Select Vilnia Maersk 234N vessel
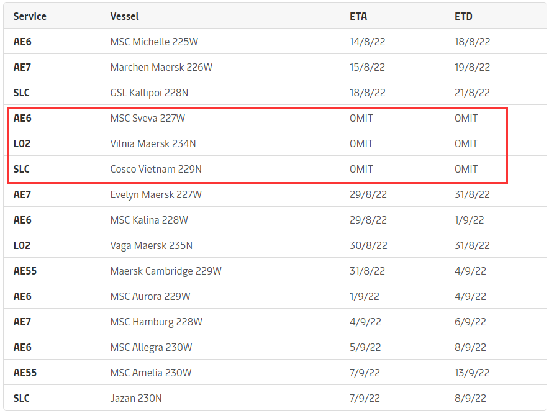 pyautogui.click(x=153, y=144)
